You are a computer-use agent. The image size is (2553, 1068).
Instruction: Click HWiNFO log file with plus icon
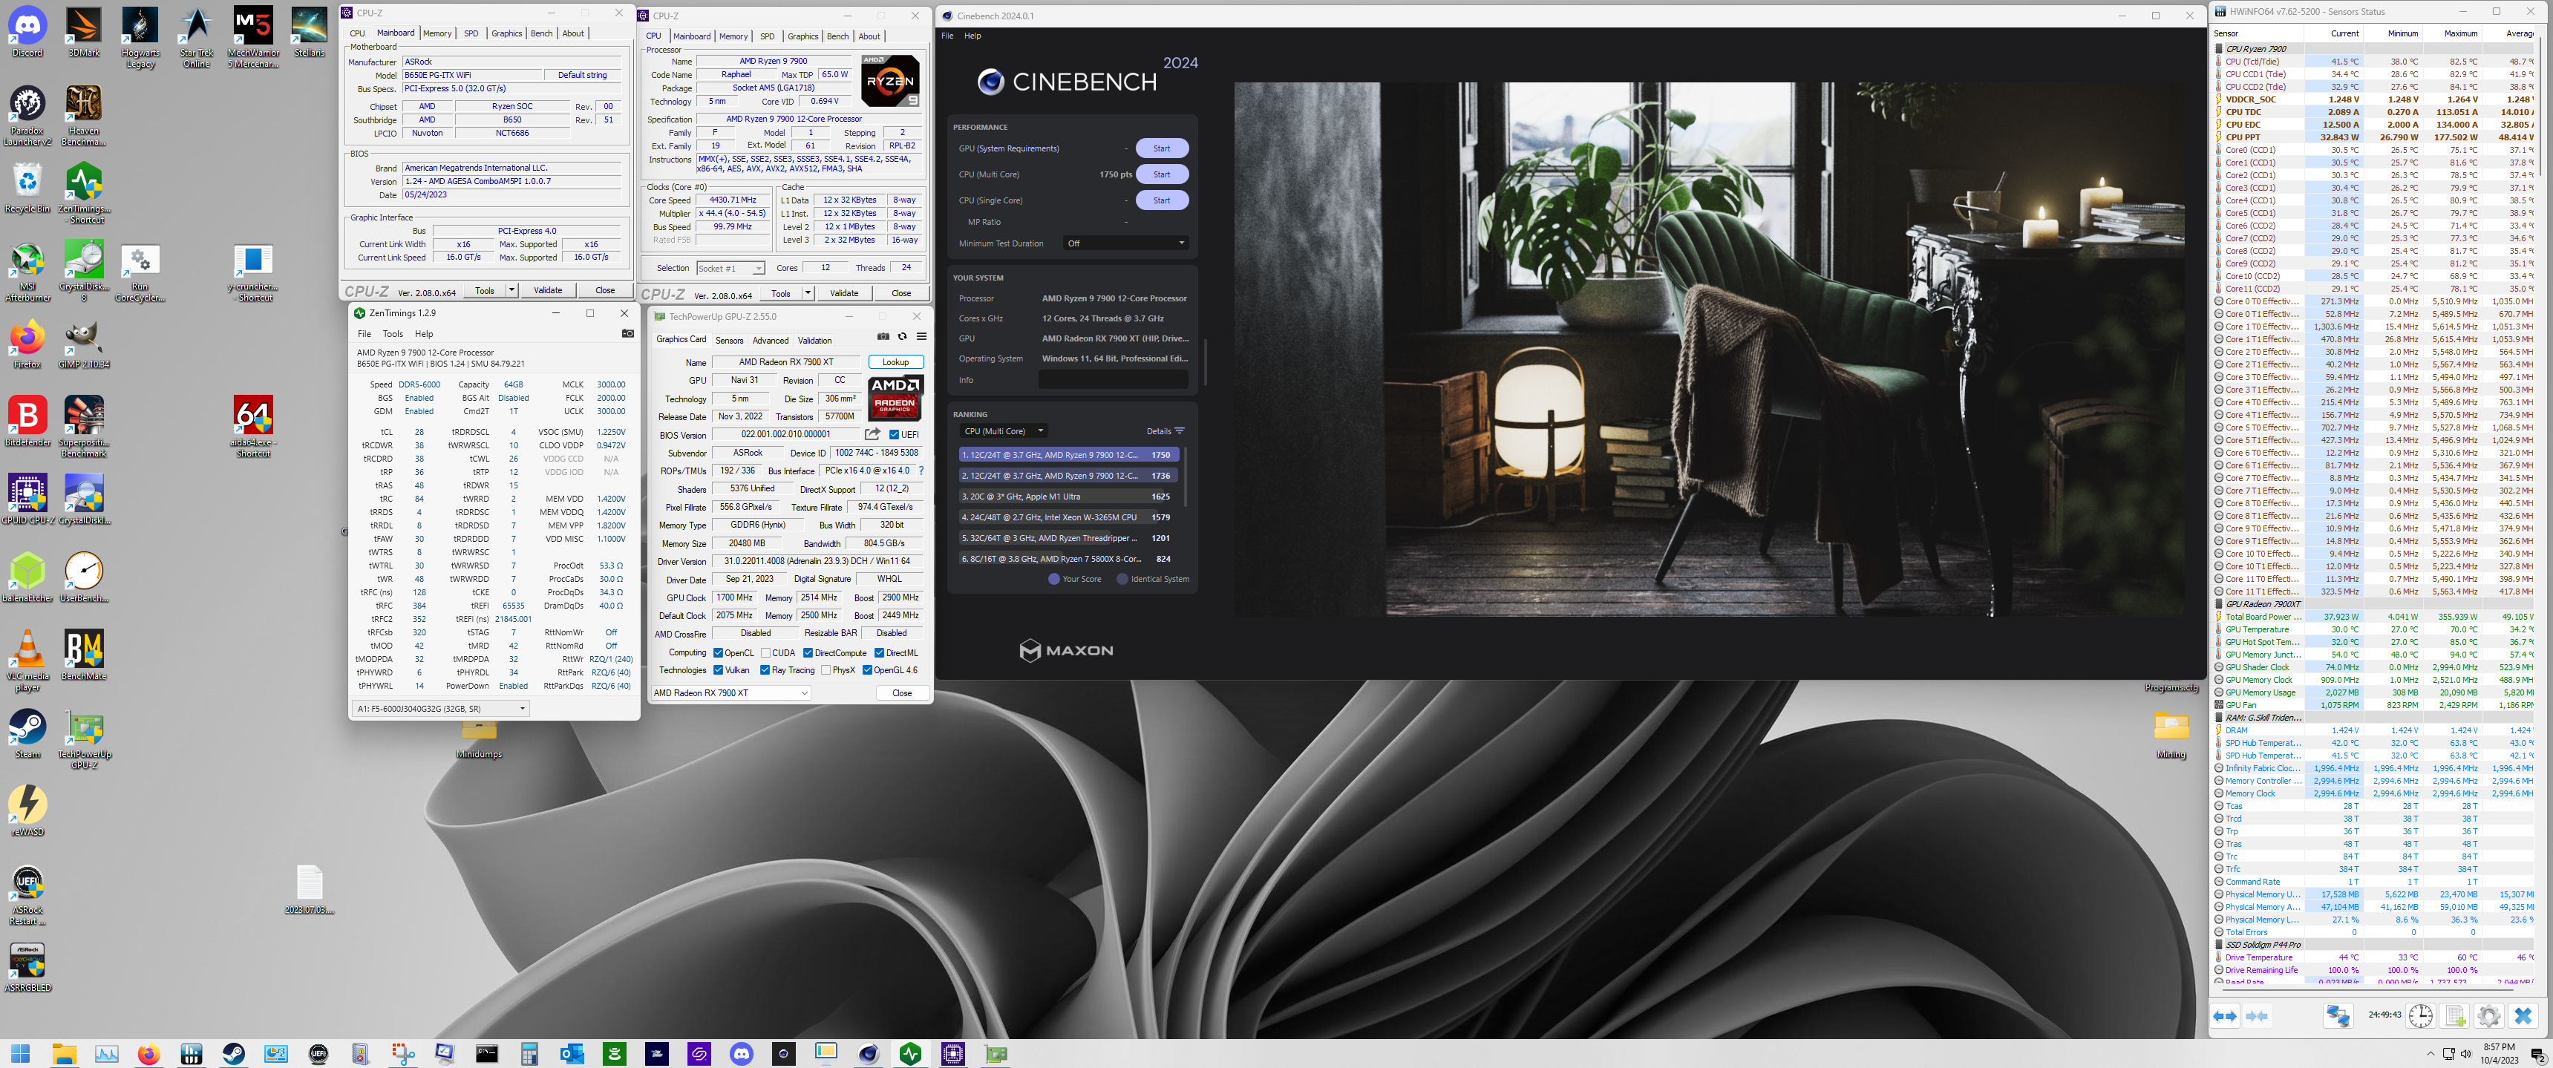(2455, 1015)
